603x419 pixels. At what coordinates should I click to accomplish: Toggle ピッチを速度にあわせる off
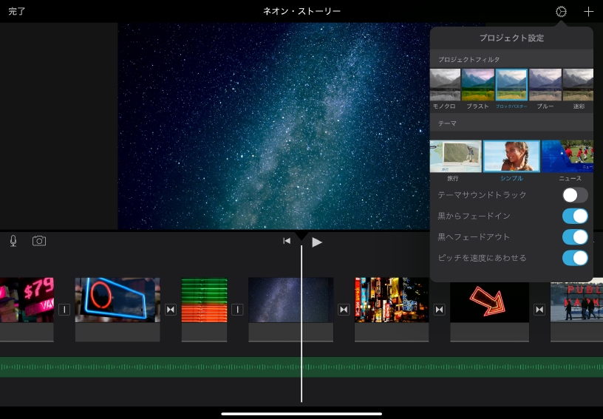(x=575, y=258)
